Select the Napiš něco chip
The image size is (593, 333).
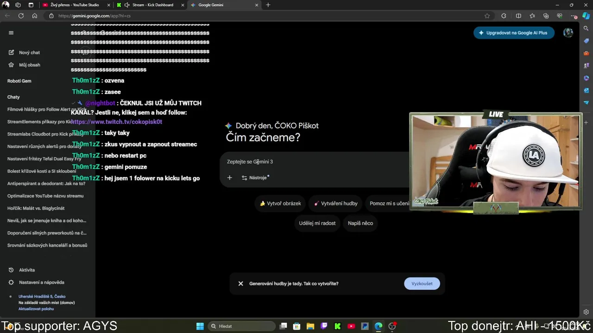360,223
